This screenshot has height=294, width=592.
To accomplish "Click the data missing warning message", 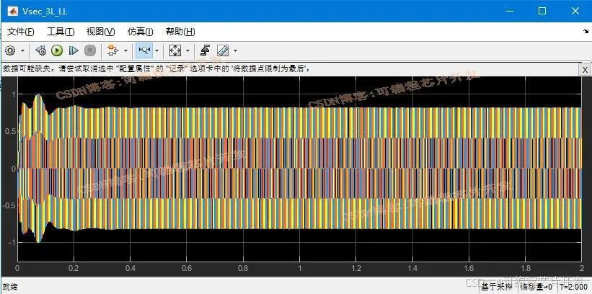I will [x=156, y=69].
